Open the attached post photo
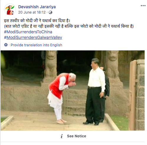 [x=73, y=90]
